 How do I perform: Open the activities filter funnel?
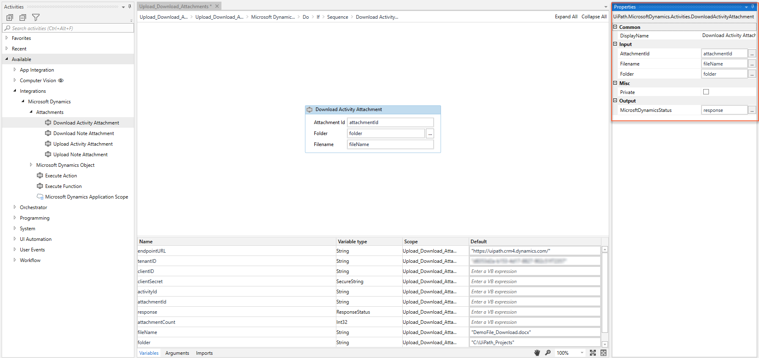click(x=36, y=17)
